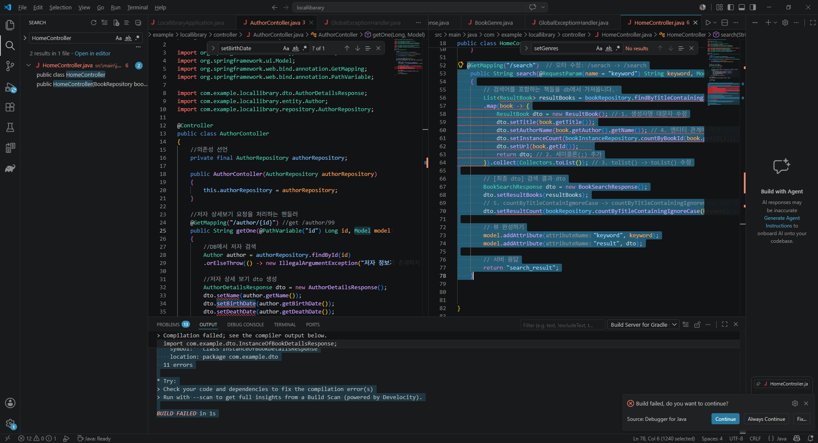Viewport: 818px width, 443px height.
Task: Open the Testing flask view
Action: tap(10, 127)
